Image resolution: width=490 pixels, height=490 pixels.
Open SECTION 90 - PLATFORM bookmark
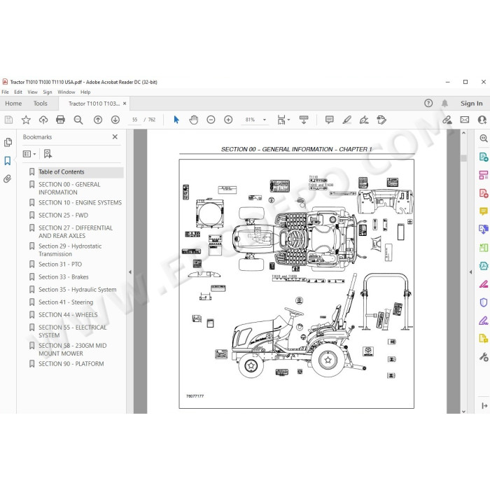[x=71, y=364]
